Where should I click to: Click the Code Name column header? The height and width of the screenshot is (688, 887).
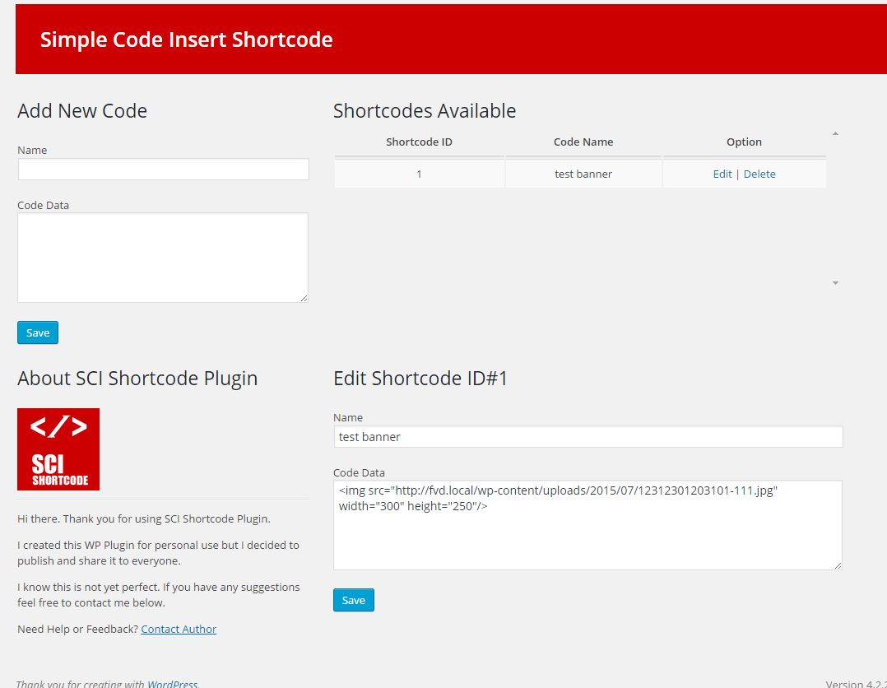point(583,142)
